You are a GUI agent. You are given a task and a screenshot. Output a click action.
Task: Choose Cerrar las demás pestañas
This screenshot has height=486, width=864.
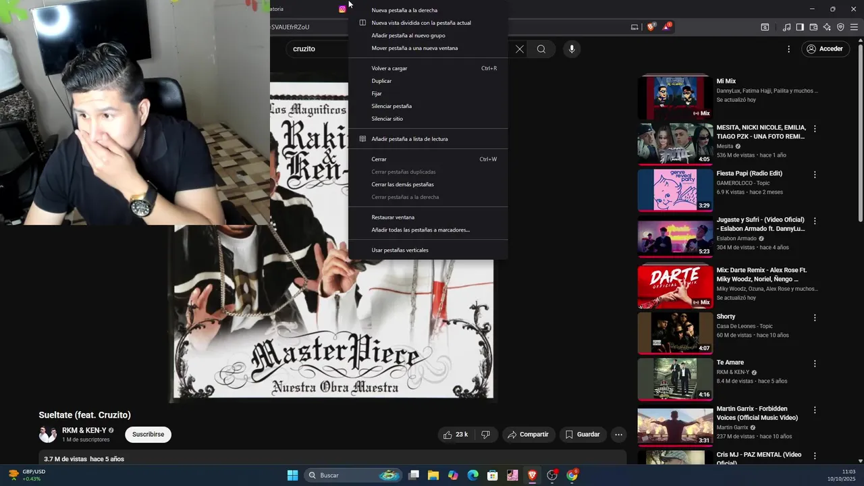[x=428, y=184]
